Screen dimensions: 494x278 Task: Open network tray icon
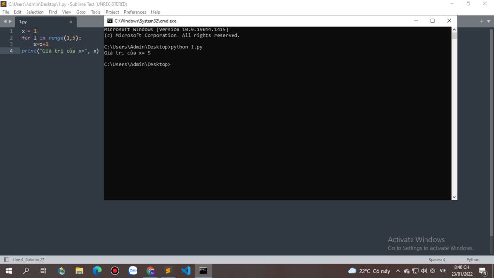[415, 271]
